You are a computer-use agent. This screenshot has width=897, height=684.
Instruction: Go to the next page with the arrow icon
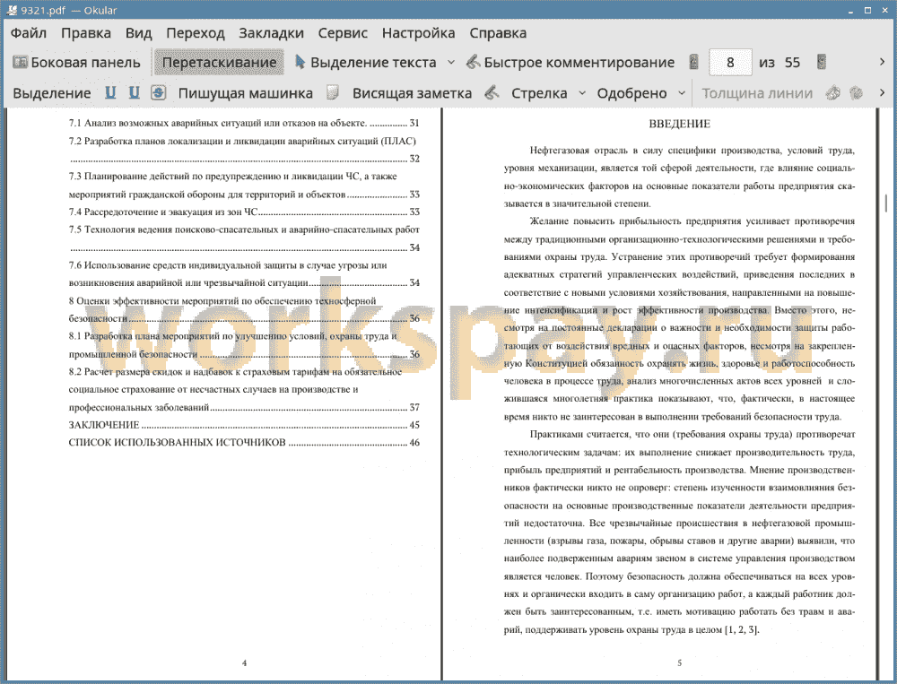tap(822, 62)
